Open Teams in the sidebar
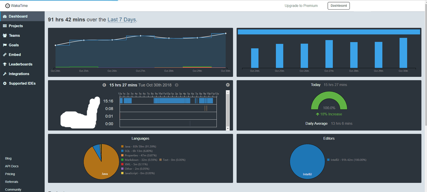 14,35
